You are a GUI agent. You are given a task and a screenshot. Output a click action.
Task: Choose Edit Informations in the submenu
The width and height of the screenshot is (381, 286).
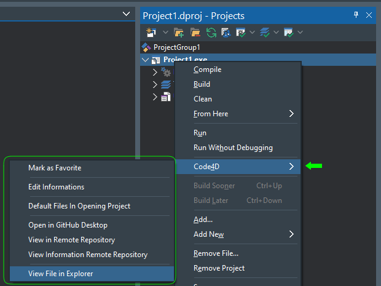(x=92, y=187)
